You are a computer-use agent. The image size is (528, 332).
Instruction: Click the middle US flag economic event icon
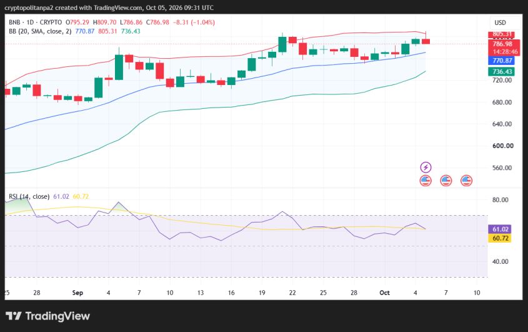446,181
